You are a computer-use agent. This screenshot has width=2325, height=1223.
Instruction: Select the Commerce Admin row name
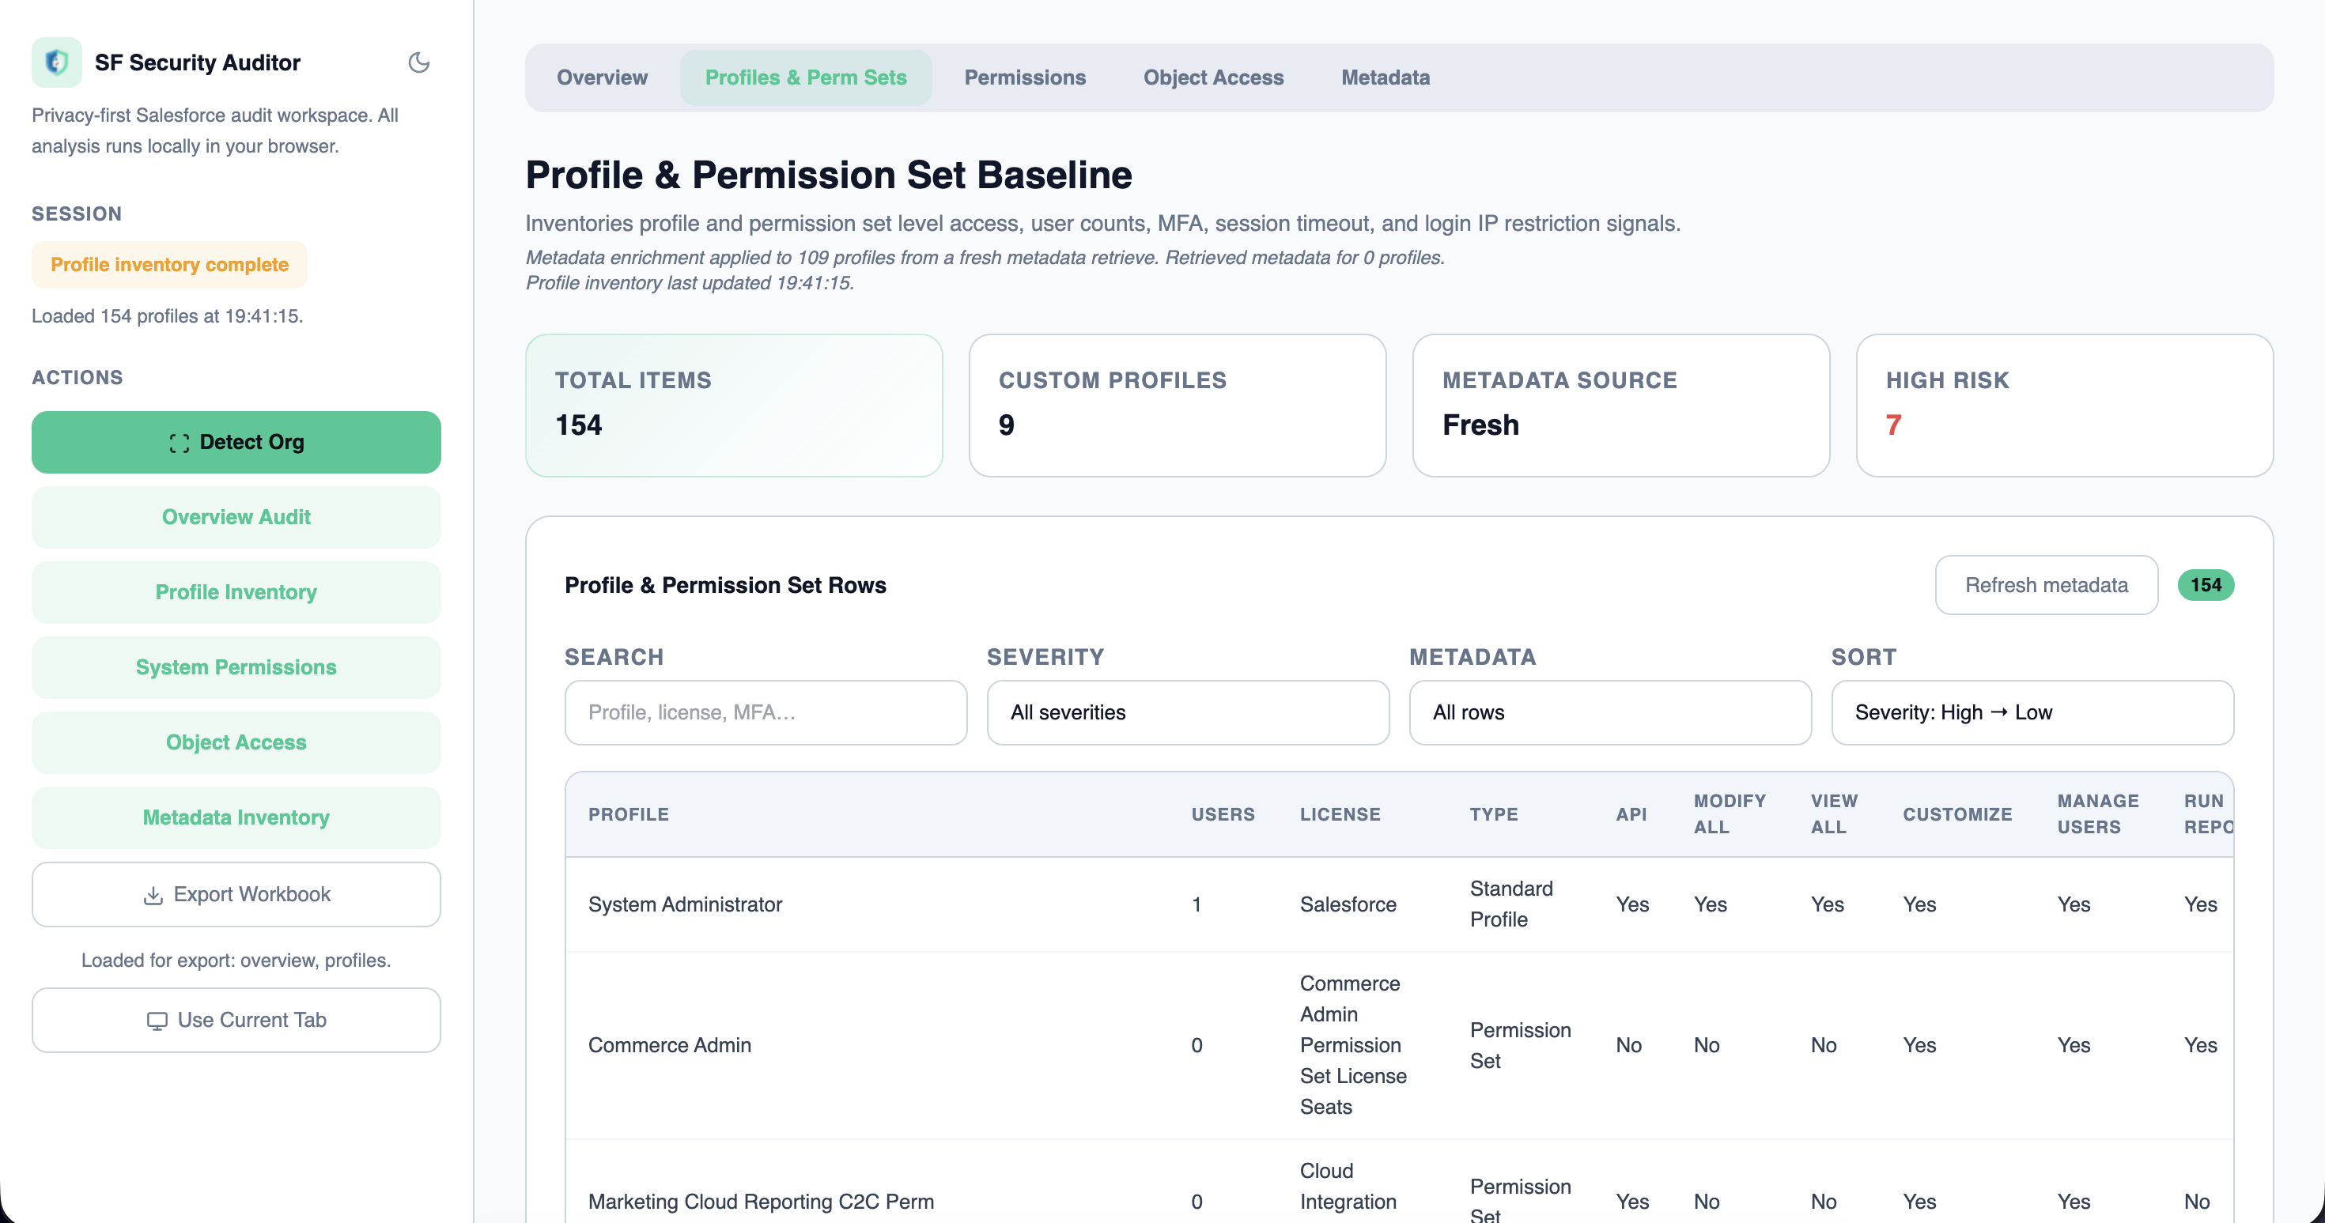coord(670,1045)
